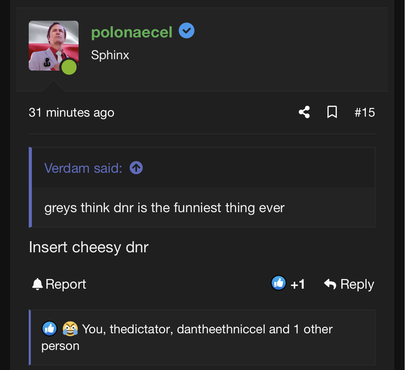405x370 pixels.
Task: Click the verified badge next to polonaecel
Action: (187, 30)
